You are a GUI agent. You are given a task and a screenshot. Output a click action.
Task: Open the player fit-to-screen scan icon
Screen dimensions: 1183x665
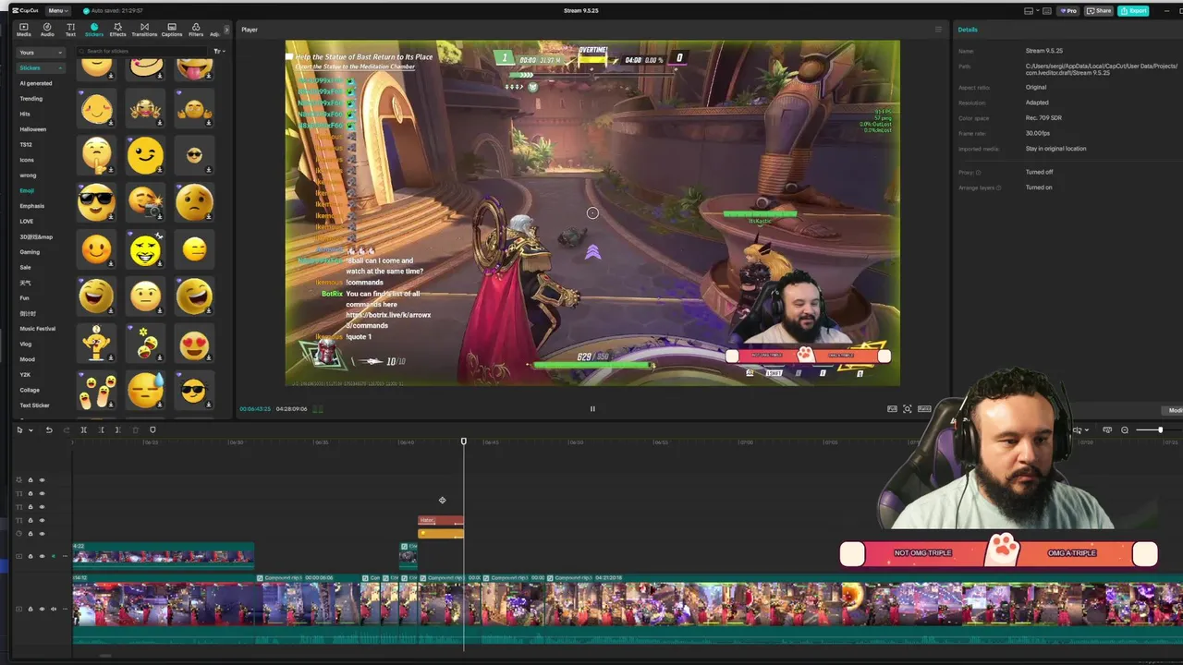pyautogui.click(x=908, y=408)
